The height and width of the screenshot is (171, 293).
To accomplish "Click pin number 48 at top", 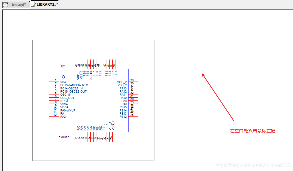I will click(x=76, y=65).
